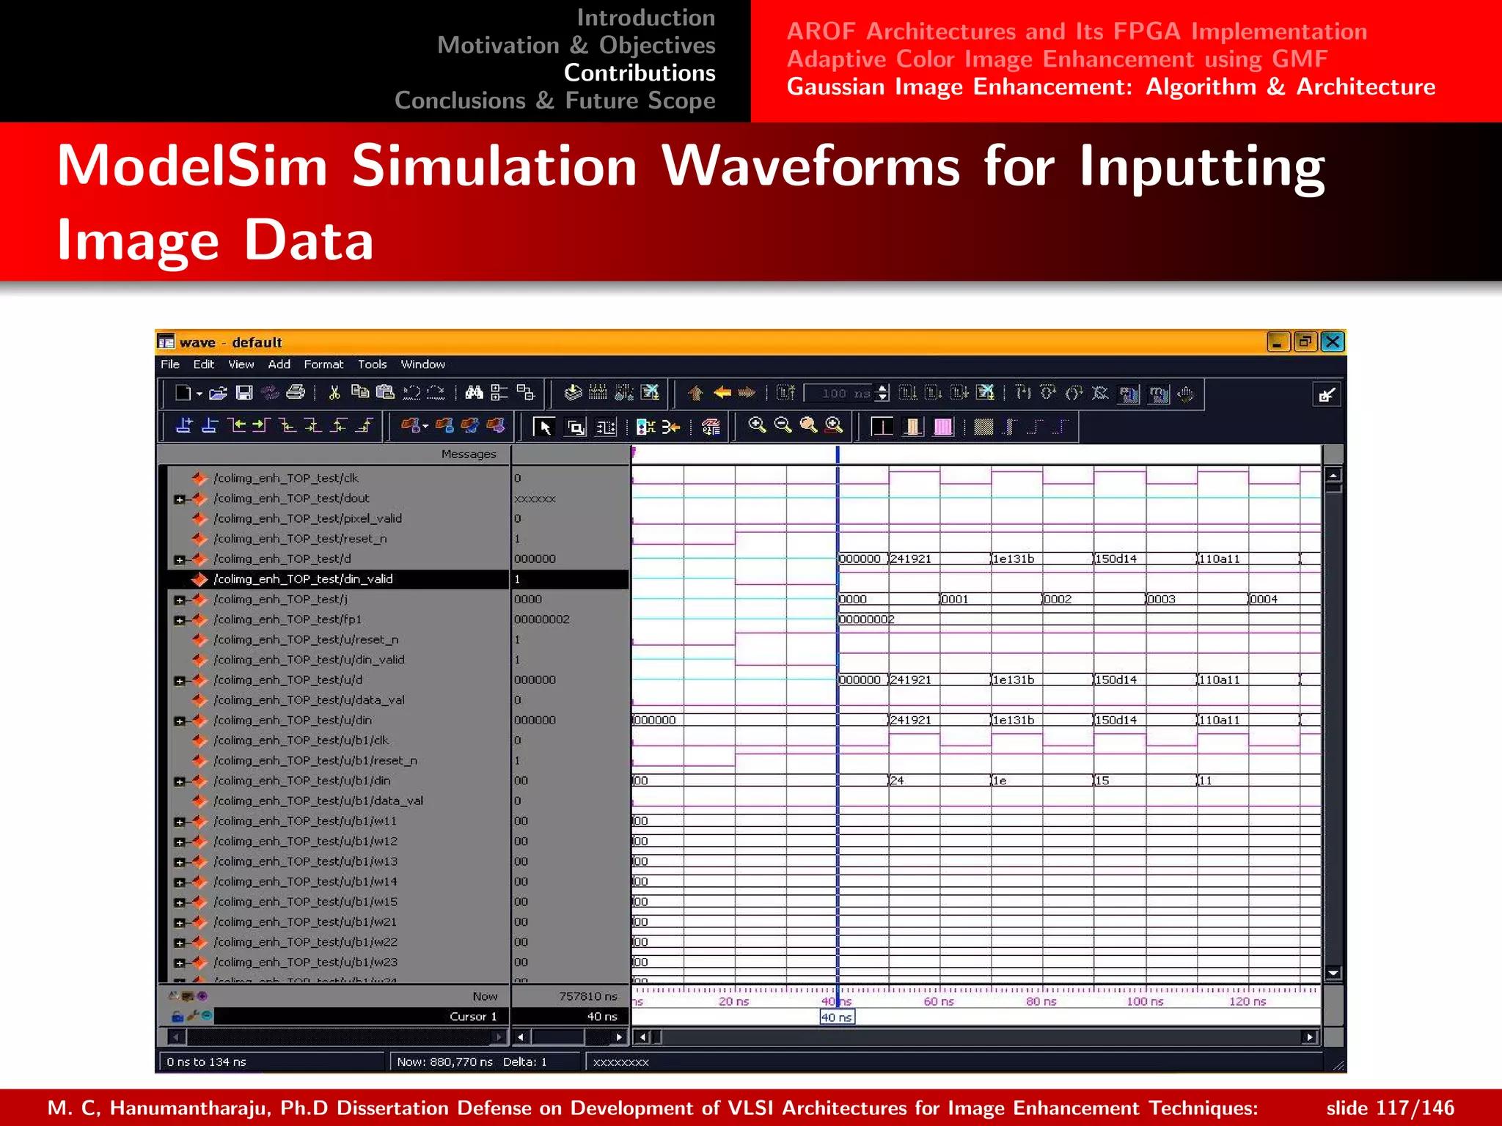This screenshot has height=1126, width=1502.
Task: Open the New file dropdown arrow
Action: 199,394
